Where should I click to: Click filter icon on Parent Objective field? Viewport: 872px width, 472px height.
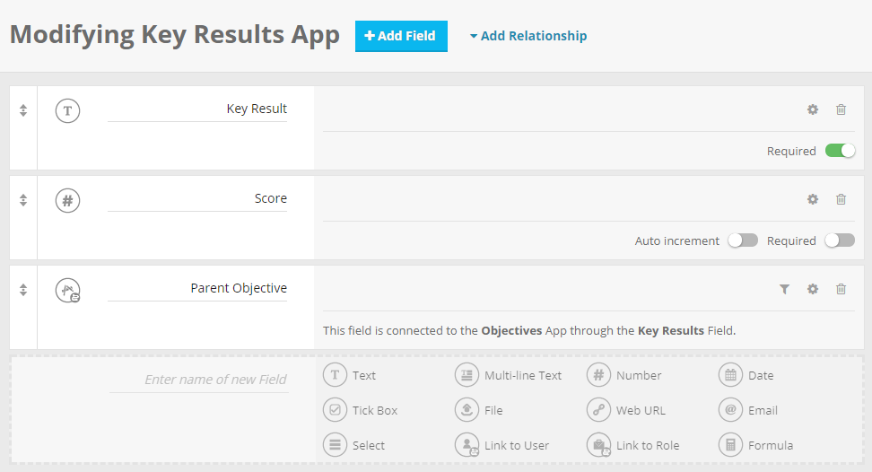784,289
